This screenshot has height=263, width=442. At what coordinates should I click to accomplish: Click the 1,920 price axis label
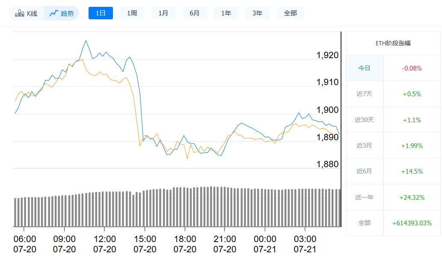[x=329, y=55]
